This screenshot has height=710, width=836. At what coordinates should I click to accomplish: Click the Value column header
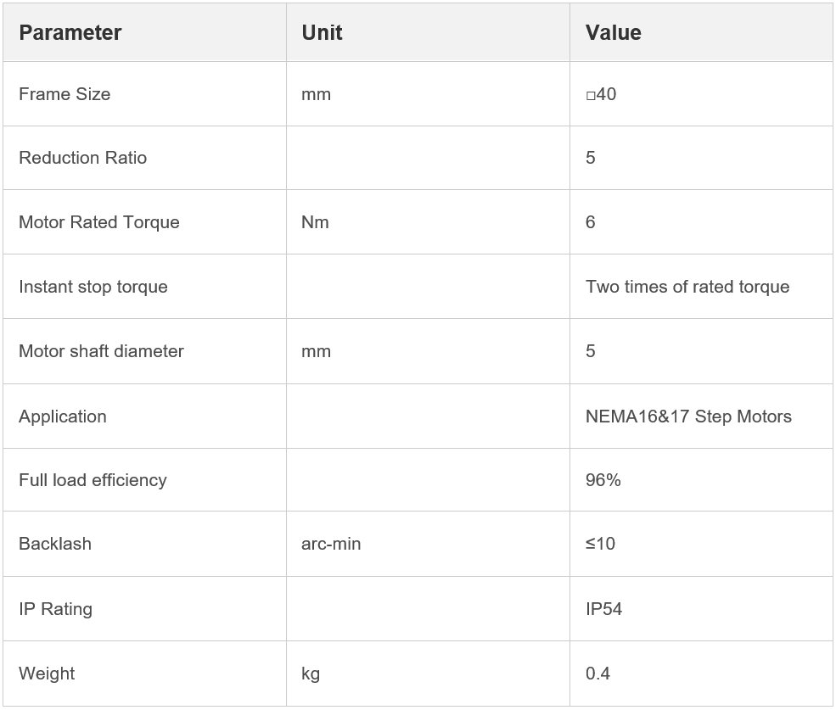[x=613, y=32]
